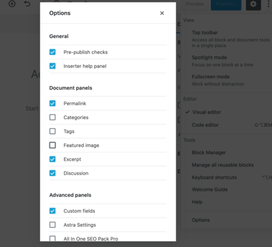Click the Advanced panels heading
272x247 pixels.
point(70,195)
